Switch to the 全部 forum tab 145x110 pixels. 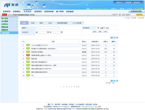[24, 23]
